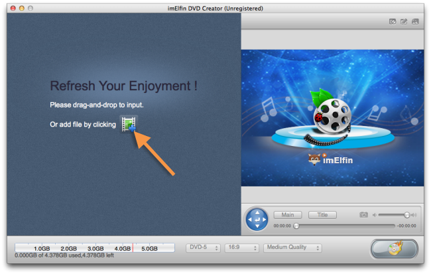Click the disc capacity usage bar
Image resolution: width=431 pixels, height=274 pixels.
95,247
